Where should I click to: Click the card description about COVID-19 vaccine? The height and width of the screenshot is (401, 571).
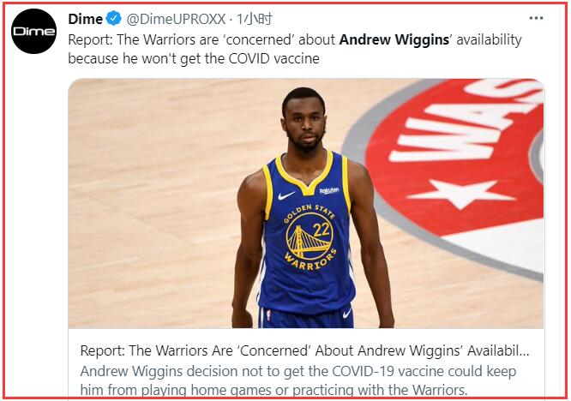pyautogui.click(x=298, y=380)
